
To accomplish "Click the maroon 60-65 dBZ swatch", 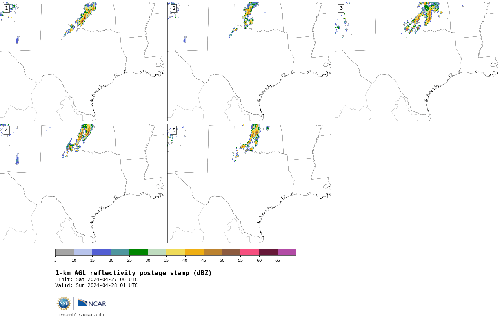I will click(x=268, y=252).
